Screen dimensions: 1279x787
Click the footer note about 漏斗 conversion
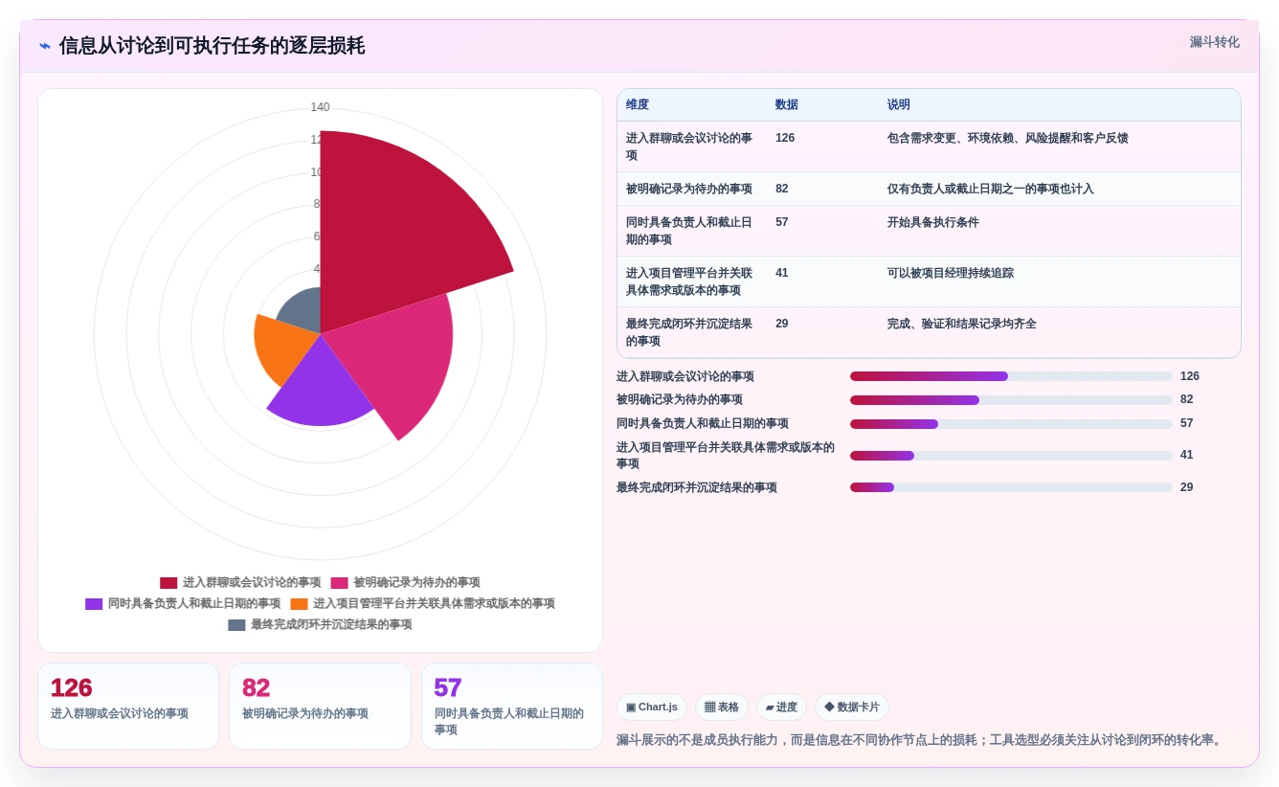coord(921,740)
